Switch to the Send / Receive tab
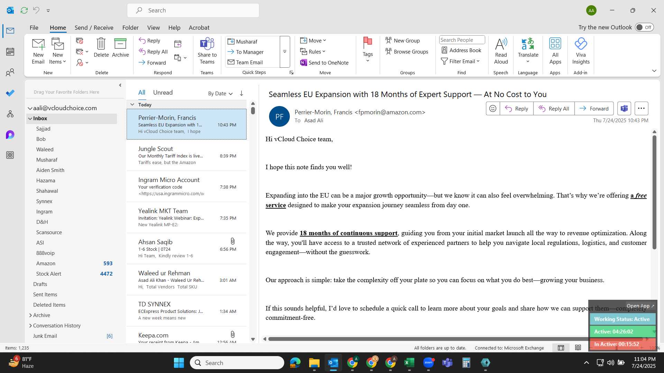Image resolution: width=664 pixels, height=373 pixels. 94,28
